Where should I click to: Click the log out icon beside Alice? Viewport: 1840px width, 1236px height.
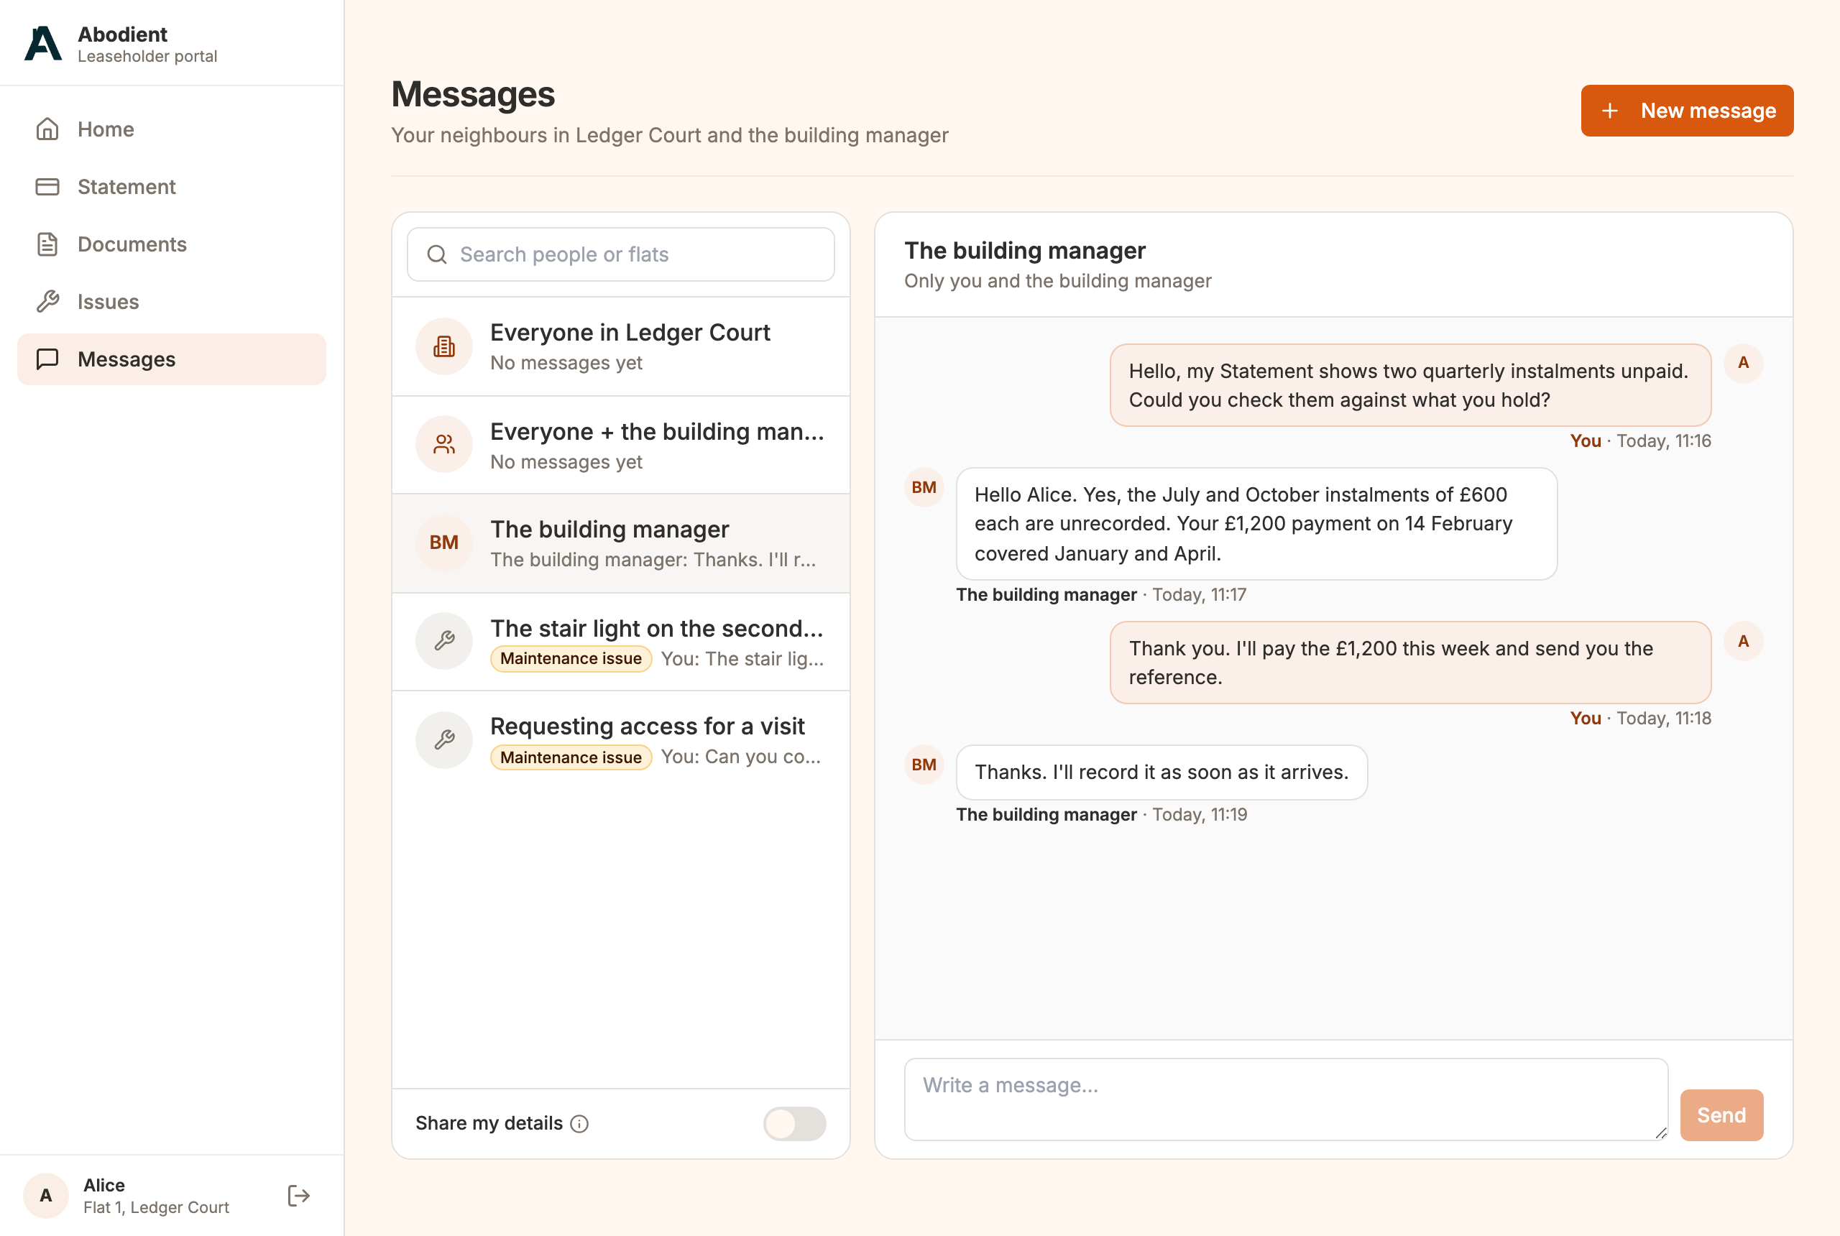click(x=299, y=1196)
